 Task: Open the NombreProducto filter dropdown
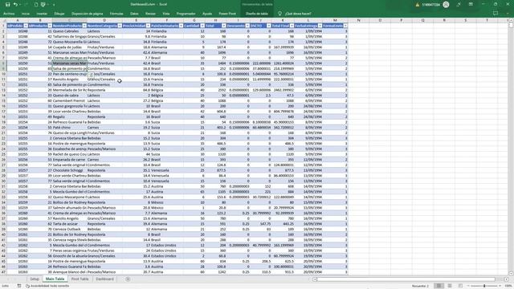(84, 26)
